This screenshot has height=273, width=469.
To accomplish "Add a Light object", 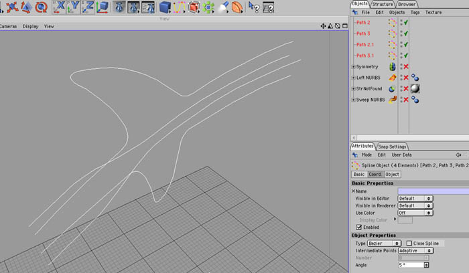I will tap(223, 7).
